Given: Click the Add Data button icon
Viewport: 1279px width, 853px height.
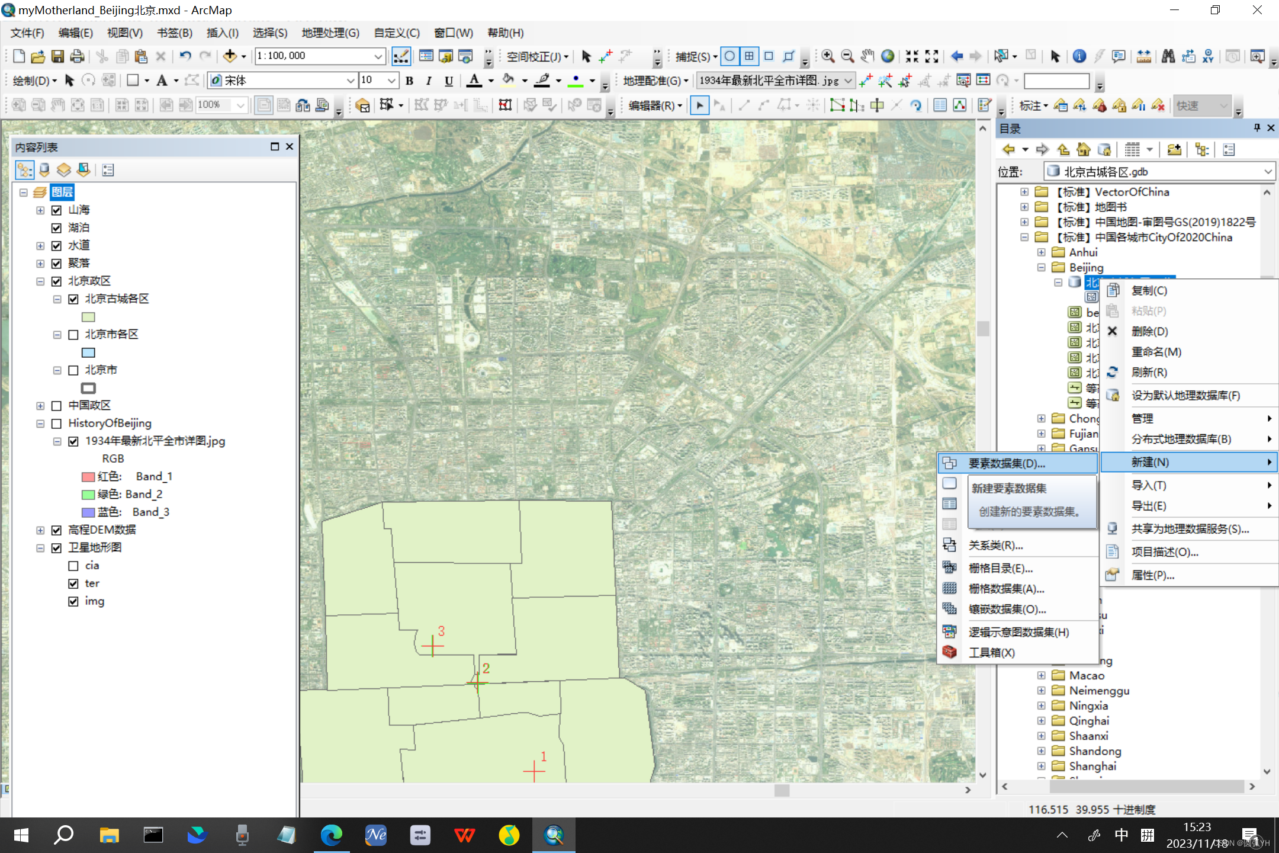Looking at the screenshot, I should pos(230,56).
